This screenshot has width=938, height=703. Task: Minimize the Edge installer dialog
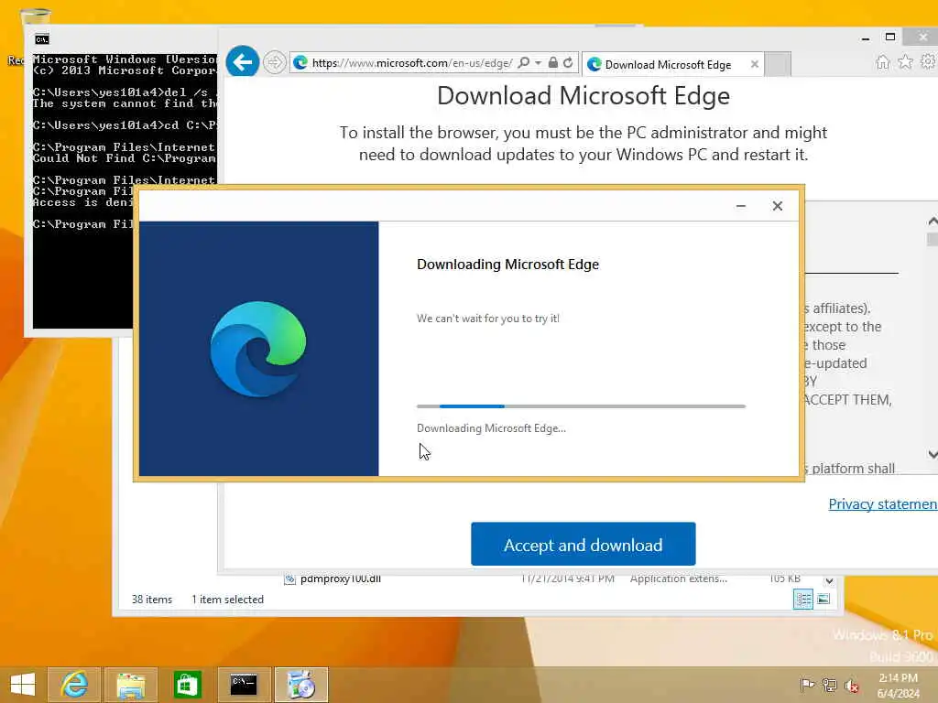740,206
